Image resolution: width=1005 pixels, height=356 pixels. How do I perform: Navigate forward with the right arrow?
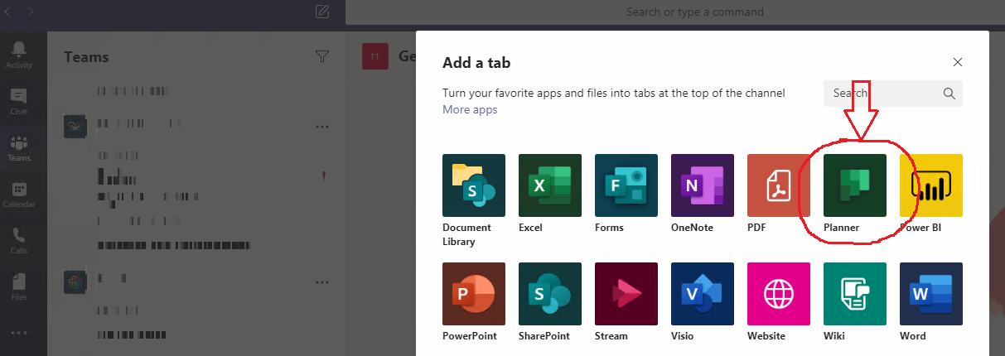(31, 12)
